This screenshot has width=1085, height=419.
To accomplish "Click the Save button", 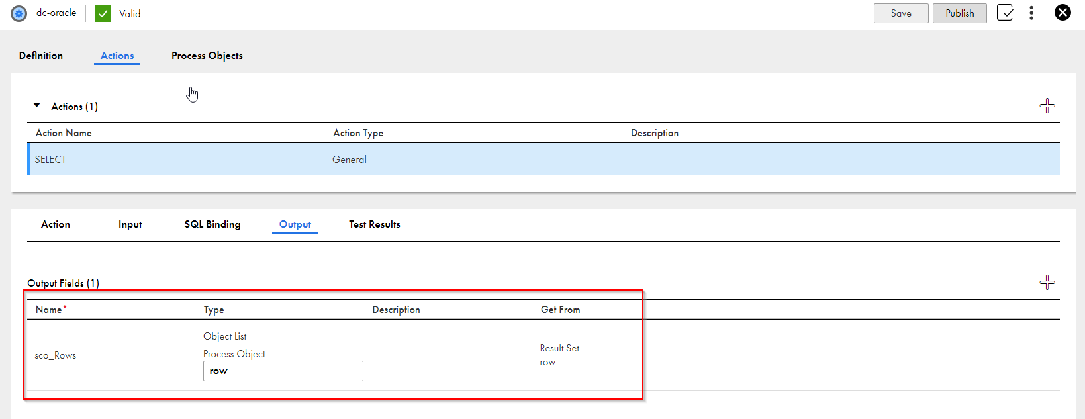I will pos(901,13).
